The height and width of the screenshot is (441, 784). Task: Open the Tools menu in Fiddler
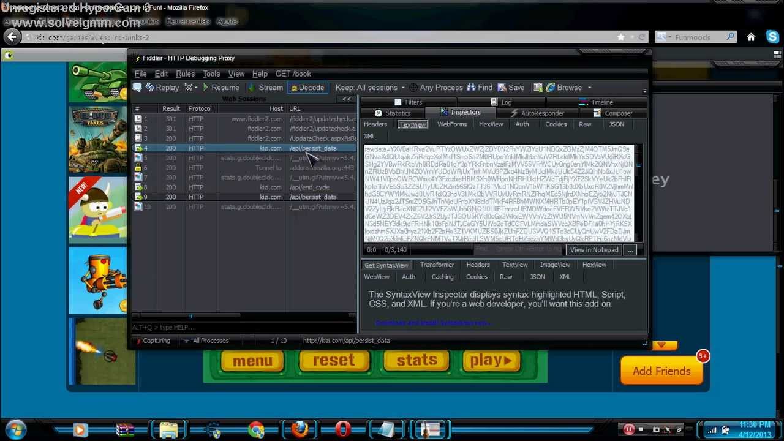[x=211, y=73]
